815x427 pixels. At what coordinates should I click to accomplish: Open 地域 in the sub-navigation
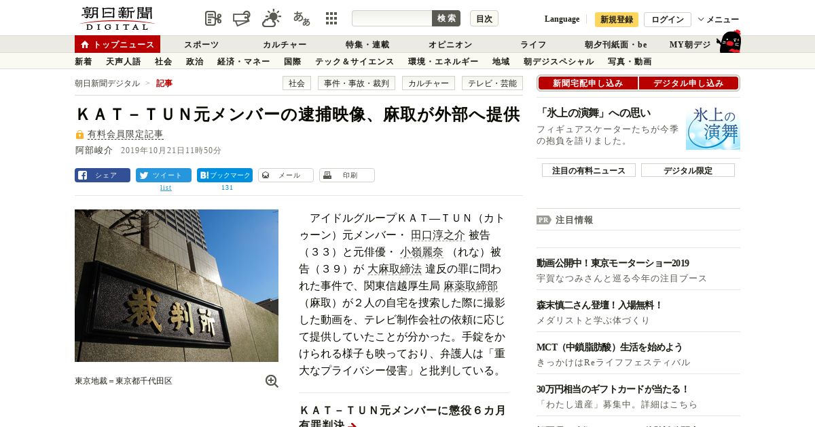coord(501,62)
